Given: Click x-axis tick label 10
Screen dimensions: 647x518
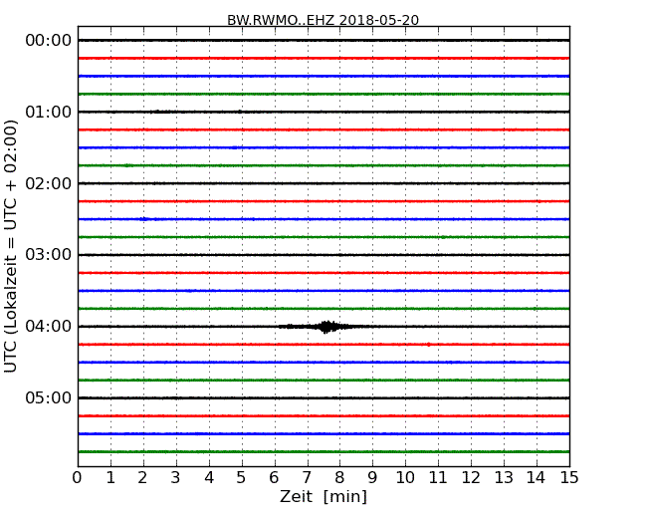Looking at the screenshot, I should pos(405,478).
